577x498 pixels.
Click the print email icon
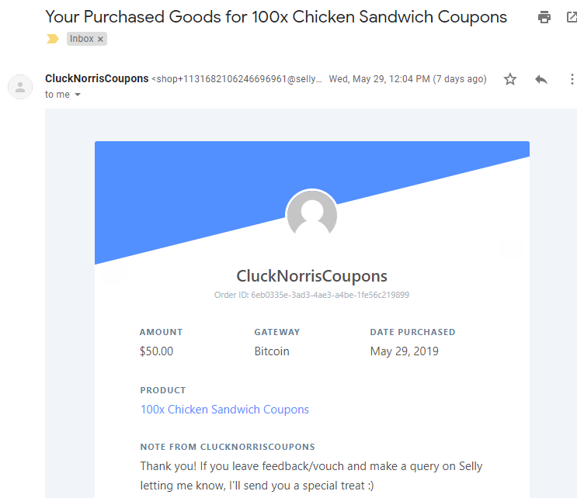point(544,17)
